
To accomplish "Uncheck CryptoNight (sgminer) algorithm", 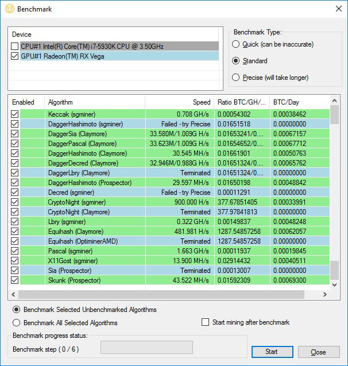I will [15, 202].
